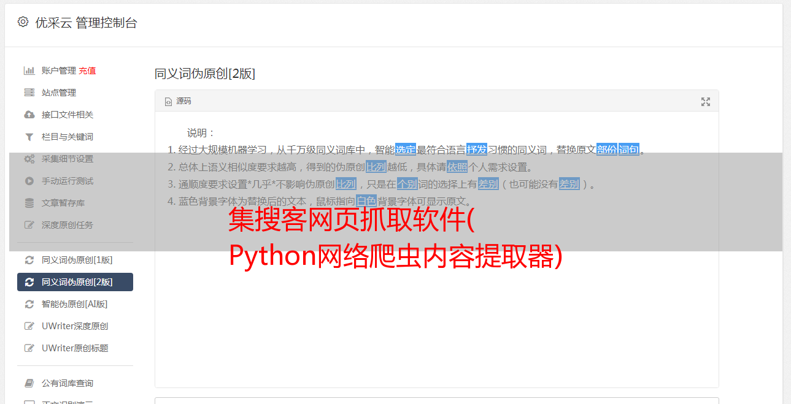Click the cloud upload icon for 接口文件相关
The image size is (791, 404).
point(29,115)
